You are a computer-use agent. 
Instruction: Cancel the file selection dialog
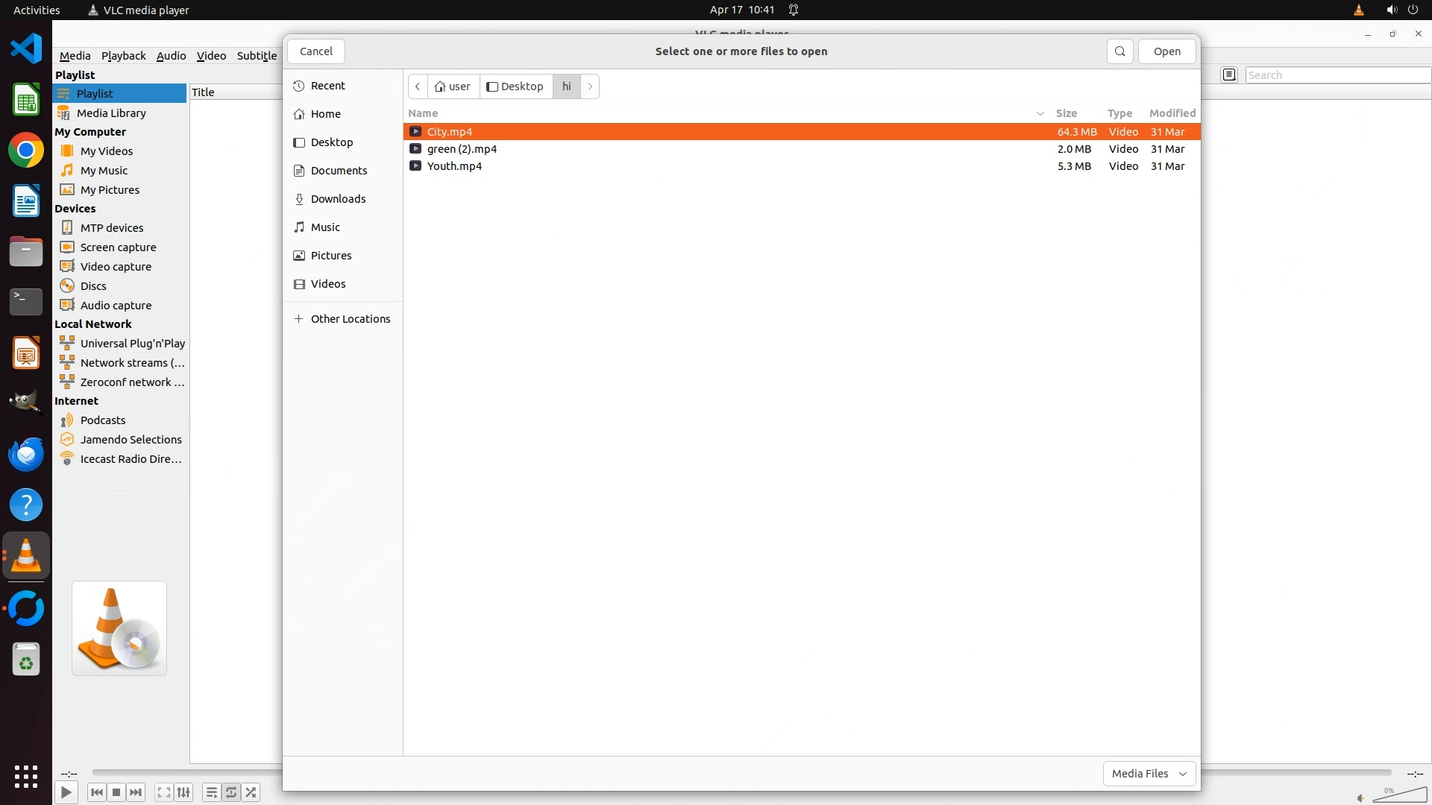click(316, 51)
